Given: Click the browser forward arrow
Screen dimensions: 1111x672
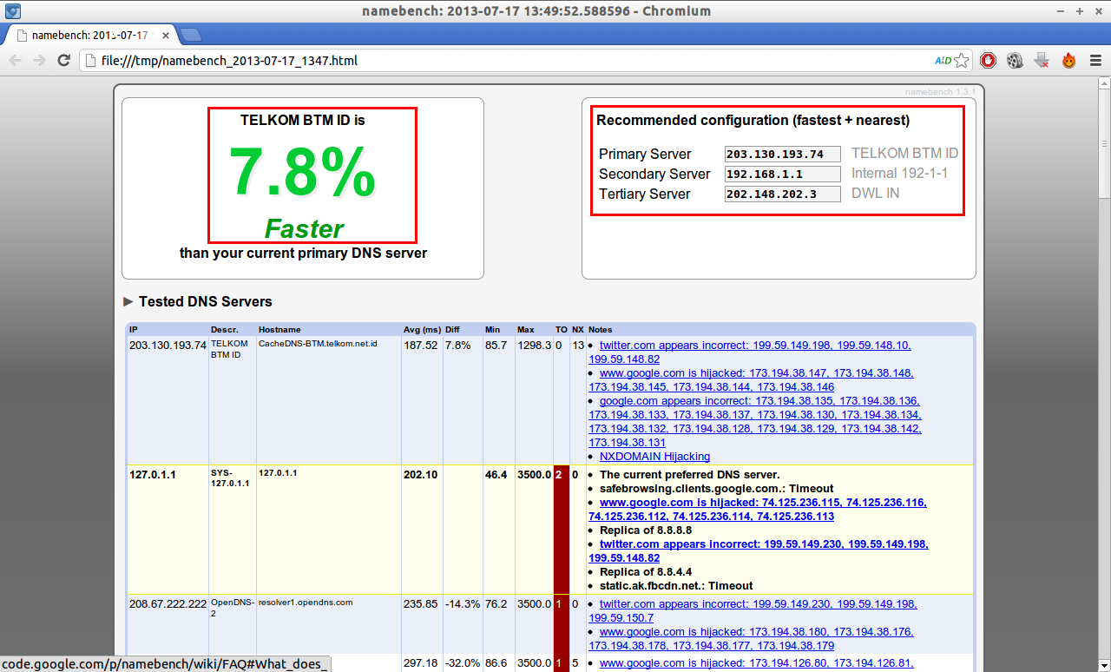Looking at the screenshot, I should (x=39, y=60).
